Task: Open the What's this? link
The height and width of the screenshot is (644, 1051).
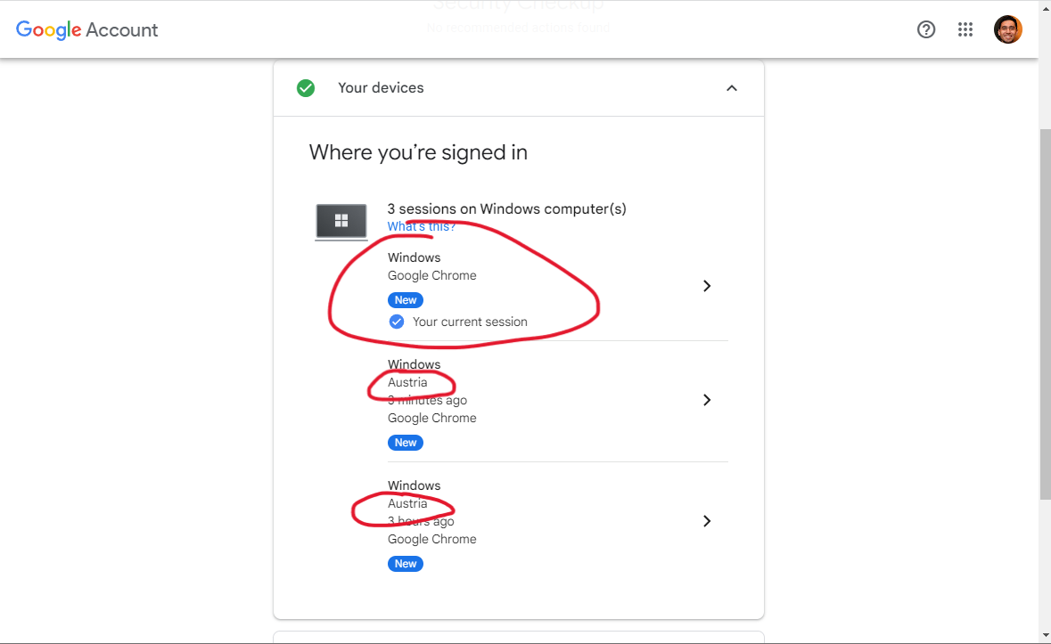Action: [421, 226]
